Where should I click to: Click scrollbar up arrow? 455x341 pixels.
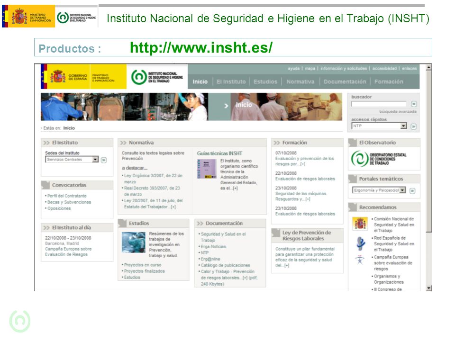428,67
